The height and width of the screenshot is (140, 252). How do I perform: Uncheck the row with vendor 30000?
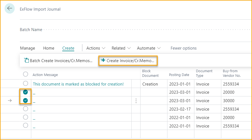pyautogui.click(x=25, y=101)
